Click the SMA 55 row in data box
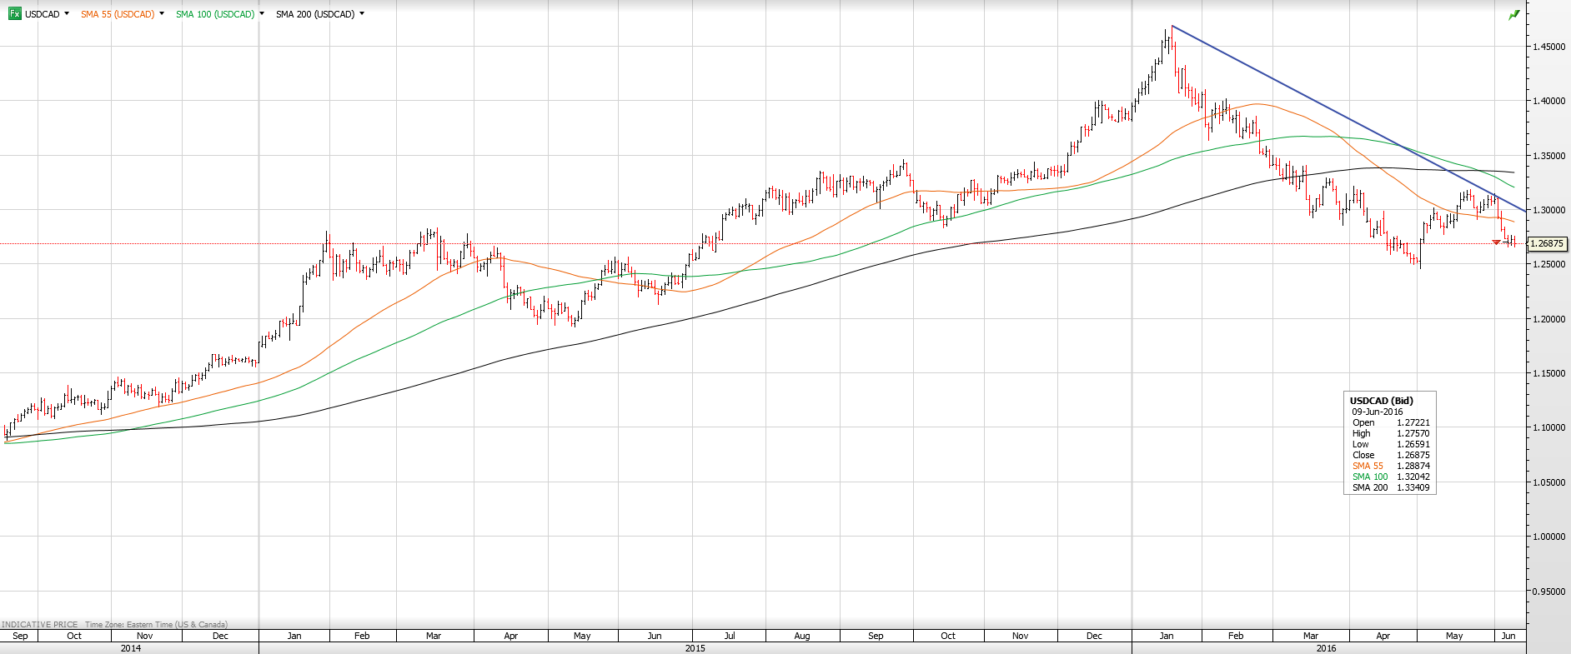The height and width of the screenshot is (654, 1571). pyautogui.click(x=1368, y=466)
